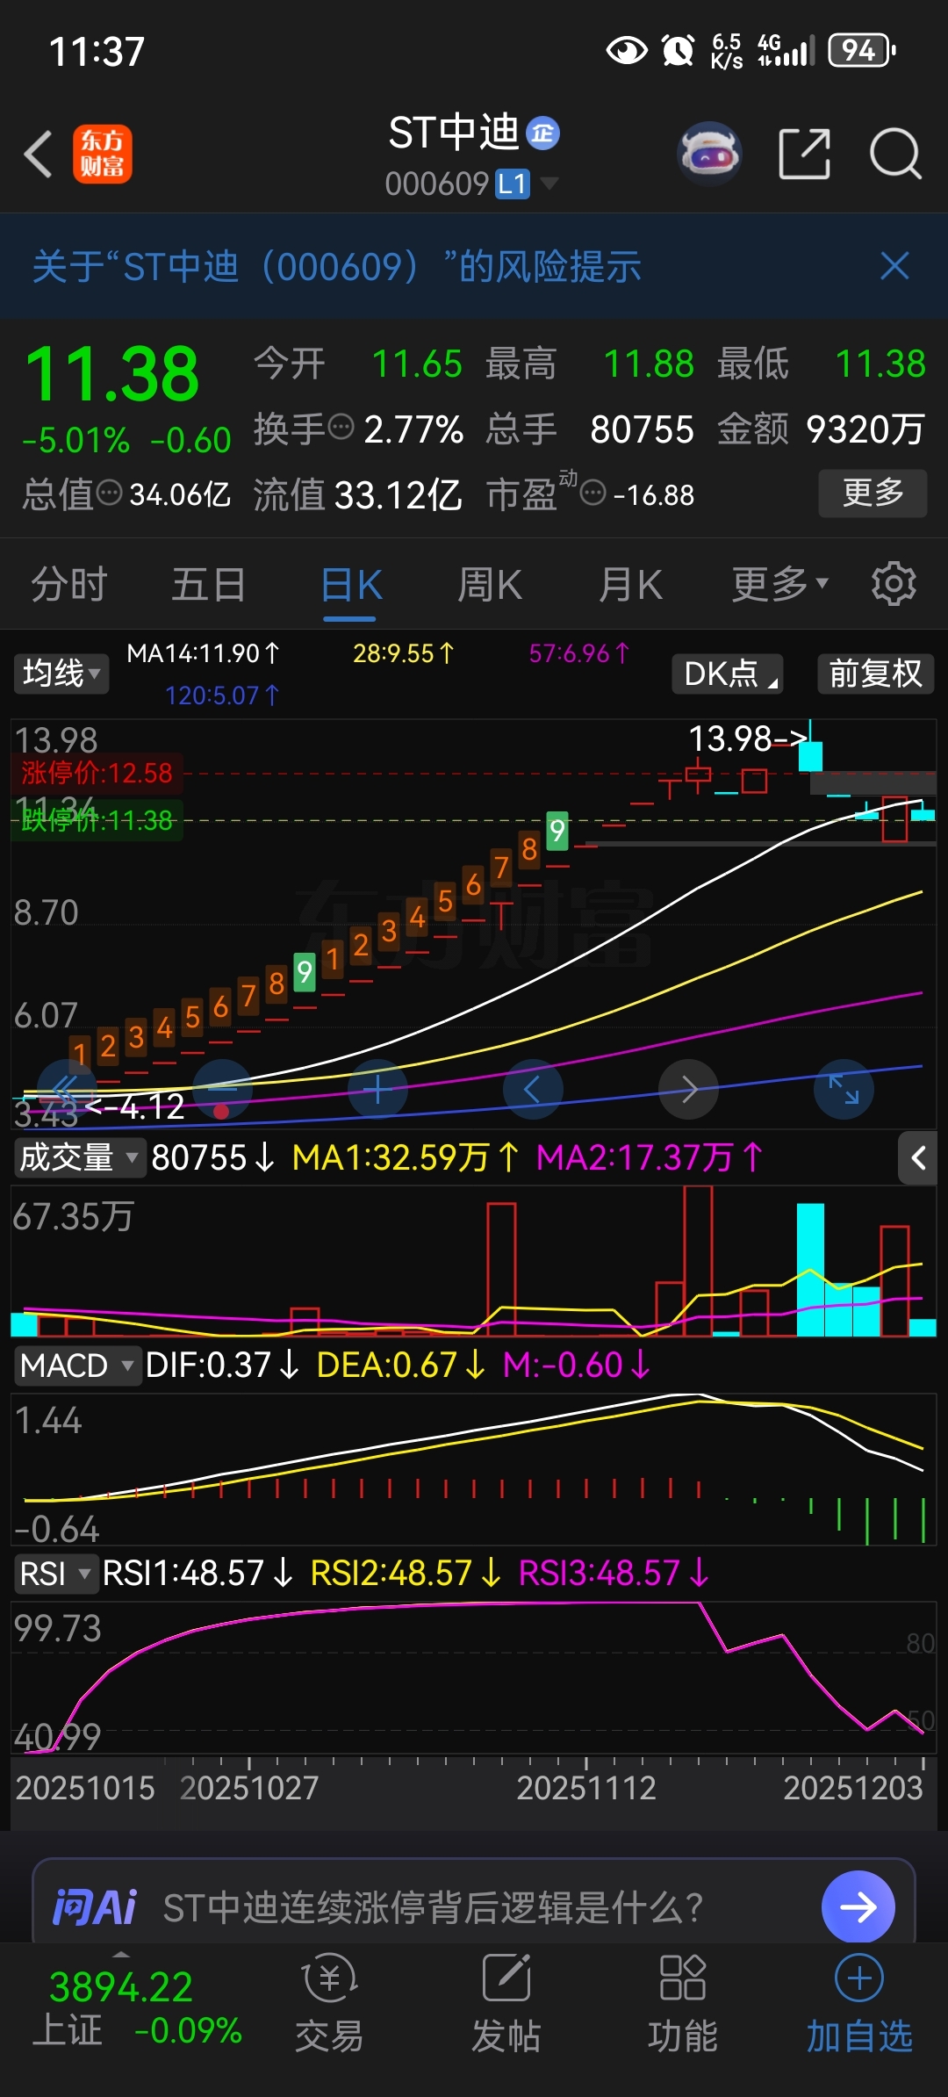The width and height of the screenshot is (948, 2097).
Task: Tap the info icon next to 总值
Action: tap(110, 493)
